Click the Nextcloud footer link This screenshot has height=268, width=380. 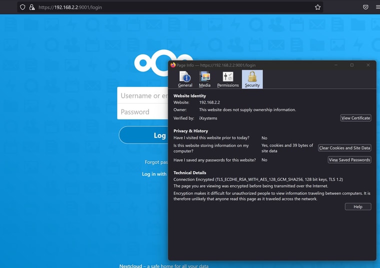click(130, 266)
